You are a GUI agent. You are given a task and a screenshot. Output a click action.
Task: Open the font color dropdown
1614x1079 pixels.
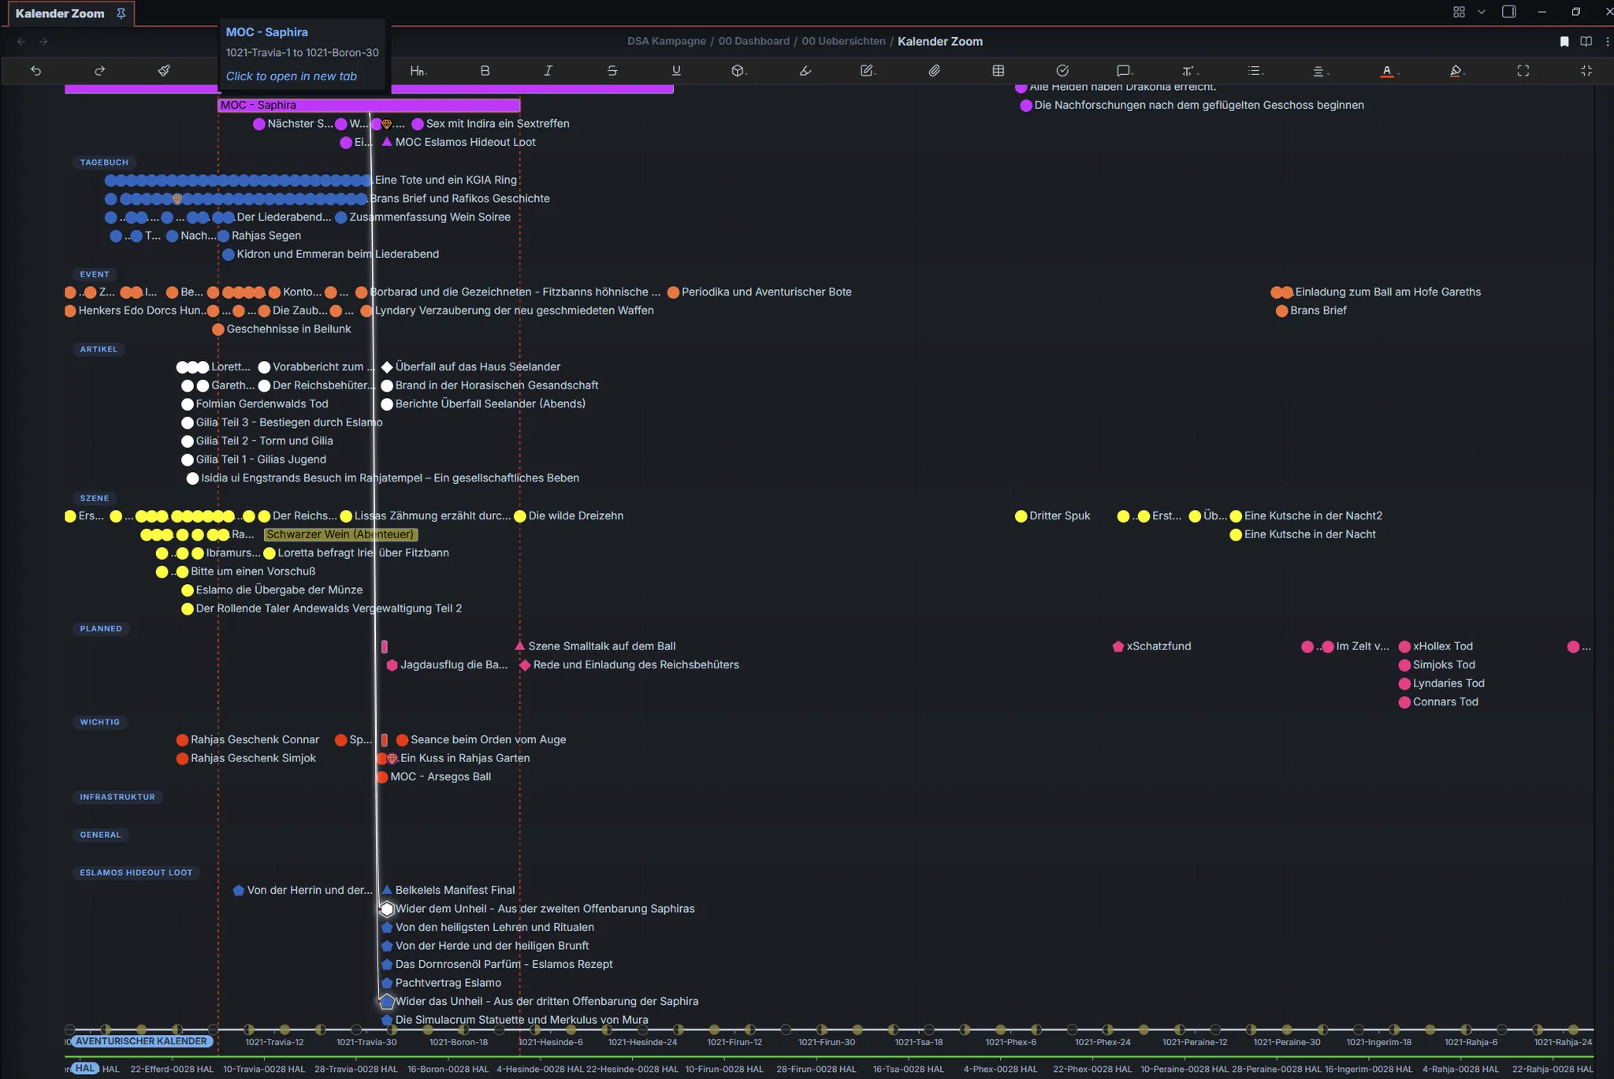1389,71
